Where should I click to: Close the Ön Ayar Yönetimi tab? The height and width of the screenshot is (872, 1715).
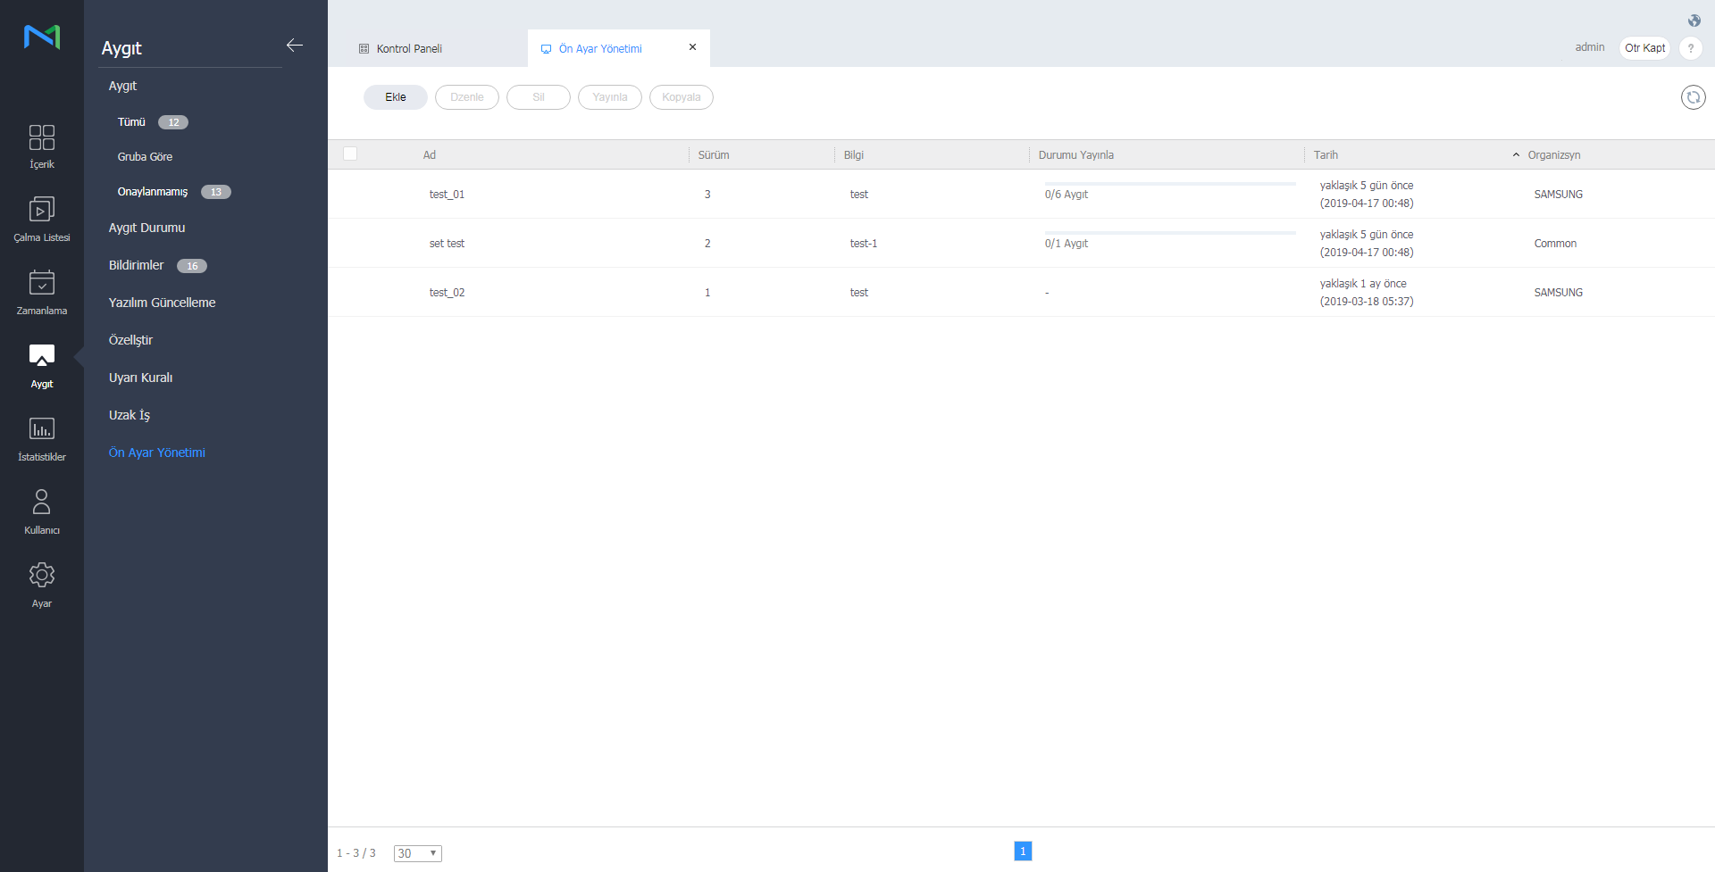pyautogui.click(x=692, y=47)
